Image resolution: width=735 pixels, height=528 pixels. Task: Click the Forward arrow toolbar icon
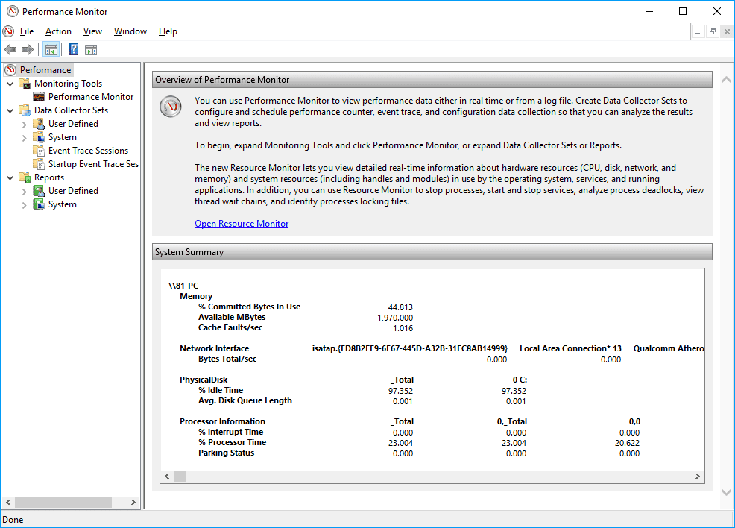click(x=28, y=49)
